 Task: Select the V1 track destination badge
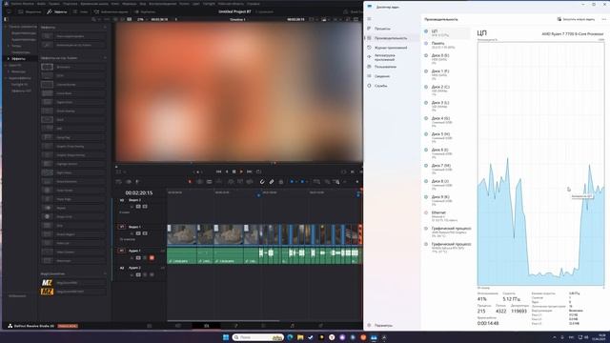pyautogui.click(x=122, y=227)
